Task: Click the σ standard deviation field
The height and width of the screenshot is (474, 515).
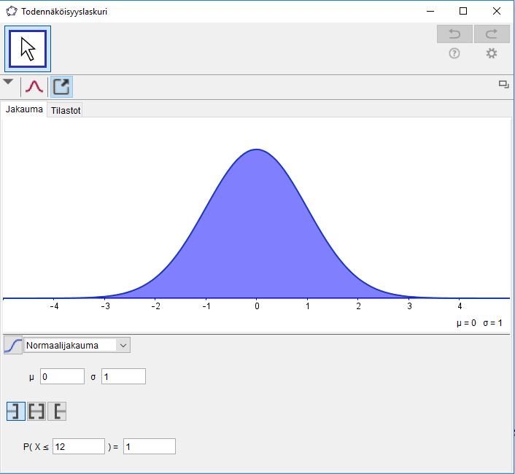Action: click(123, 376)
